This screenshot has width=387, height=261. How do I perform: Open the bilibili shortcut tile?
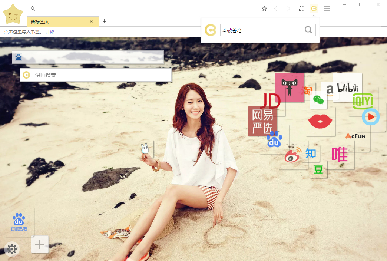347,88
